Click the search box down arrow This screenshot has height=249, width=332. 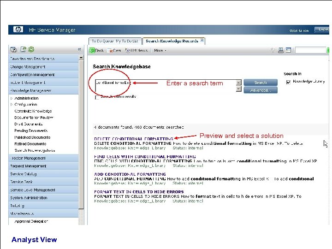[x=239, y=89]
